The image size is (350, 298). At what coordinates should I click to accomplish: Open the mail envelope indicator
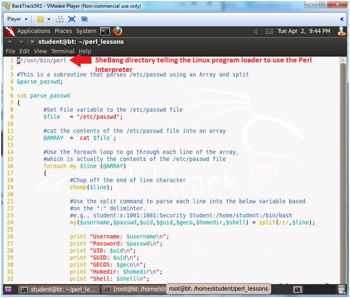[269, 31]
